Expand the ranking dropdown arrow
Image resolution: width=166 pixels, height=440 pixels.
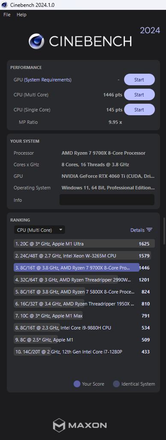point(61,230)
